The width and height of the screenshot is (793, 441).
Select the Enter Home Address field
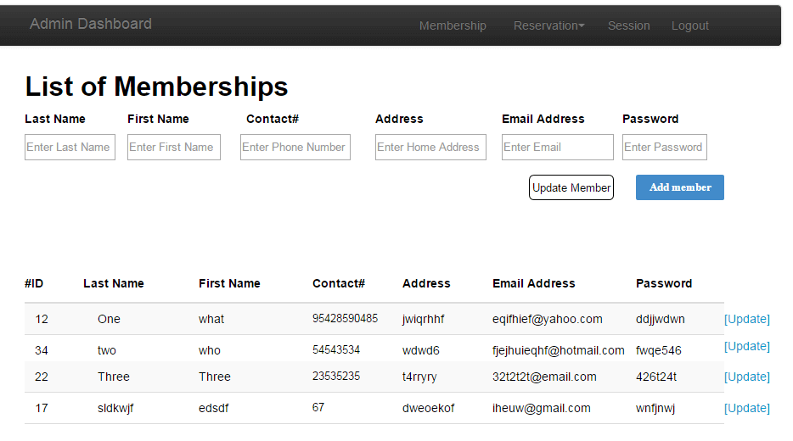[x=430, y=147]
